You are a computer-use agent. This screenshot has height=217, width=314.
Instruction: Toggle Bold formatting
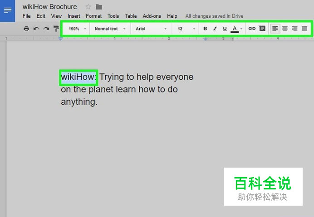point(205,29)
